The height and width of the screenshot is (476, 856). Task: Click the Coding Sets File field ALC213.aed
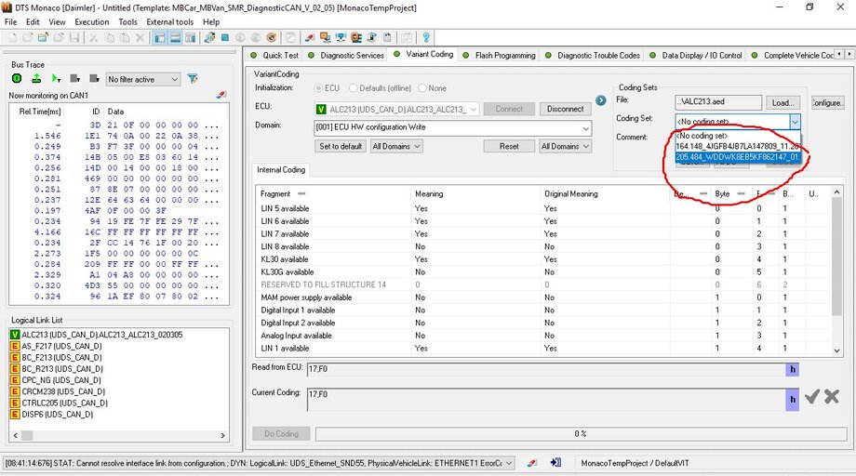coord(718,102)
